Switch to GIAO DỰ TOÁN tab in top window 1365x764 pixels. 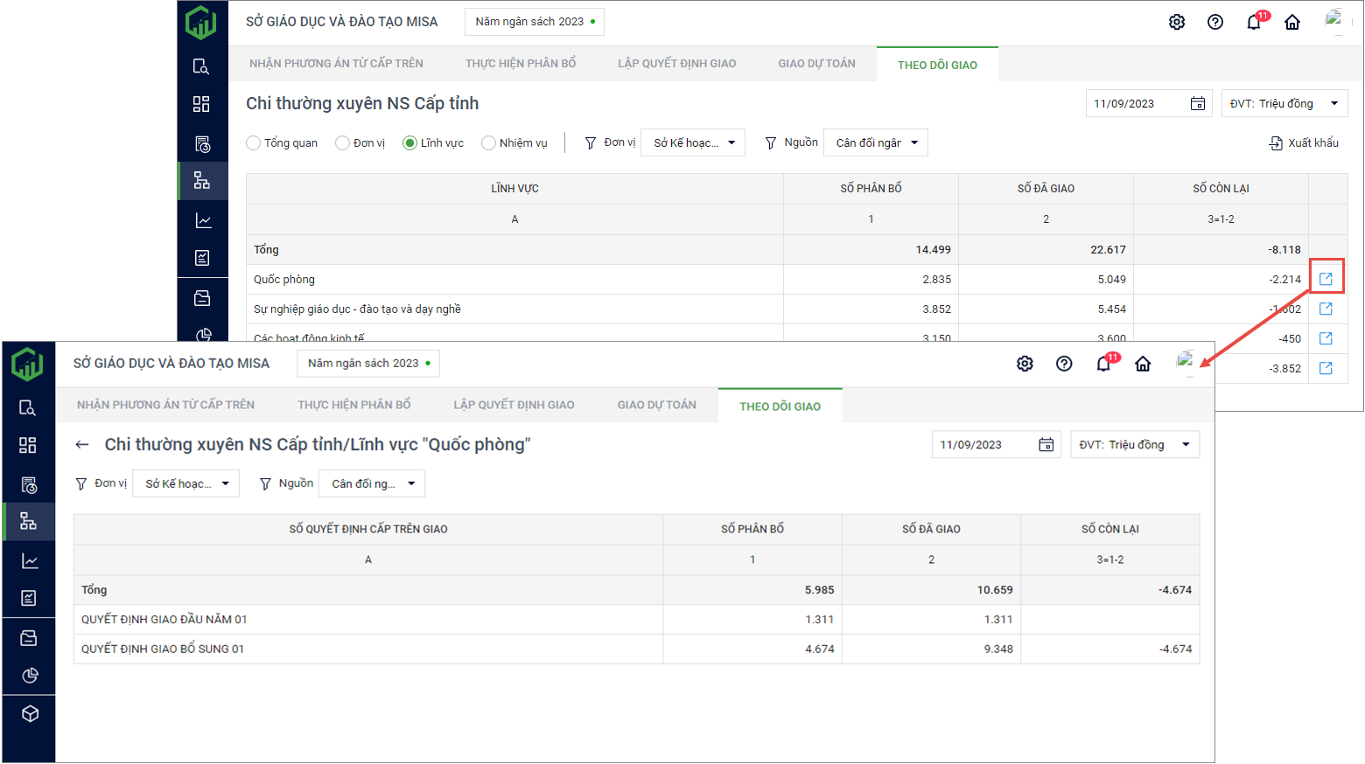[816, 64]
